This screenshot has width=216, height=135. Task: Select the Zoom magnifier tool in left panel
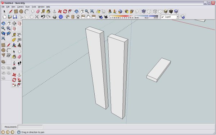[3, 28]
